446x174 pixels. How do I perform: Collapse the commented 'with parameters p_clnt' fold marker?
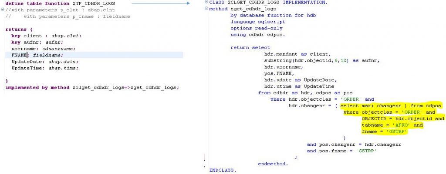tap(2, 10)
